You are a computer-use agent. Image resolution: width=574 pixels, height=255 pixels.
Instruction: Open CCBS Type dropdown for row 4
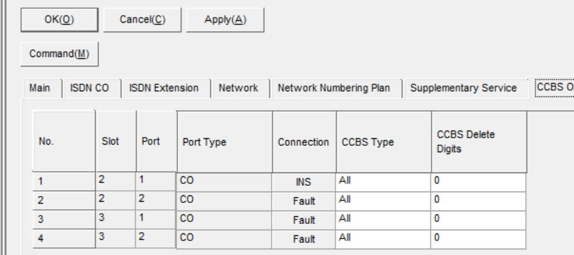click(x=383, y=239)
